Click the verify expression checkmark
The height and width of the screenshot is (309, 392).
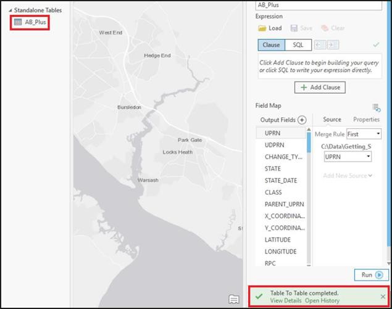point(376,44)
